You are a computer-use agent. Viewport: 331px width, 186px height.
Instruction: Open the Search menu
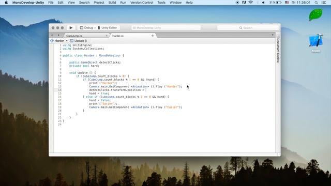point(84,3)
